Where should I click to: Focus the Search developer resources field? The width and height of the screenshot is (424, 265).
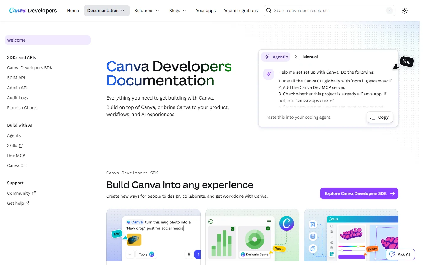pos(329,11)
